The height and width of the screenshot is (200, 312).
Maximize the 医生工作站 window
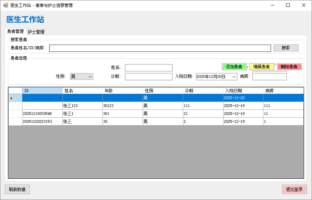coord(288,5)
